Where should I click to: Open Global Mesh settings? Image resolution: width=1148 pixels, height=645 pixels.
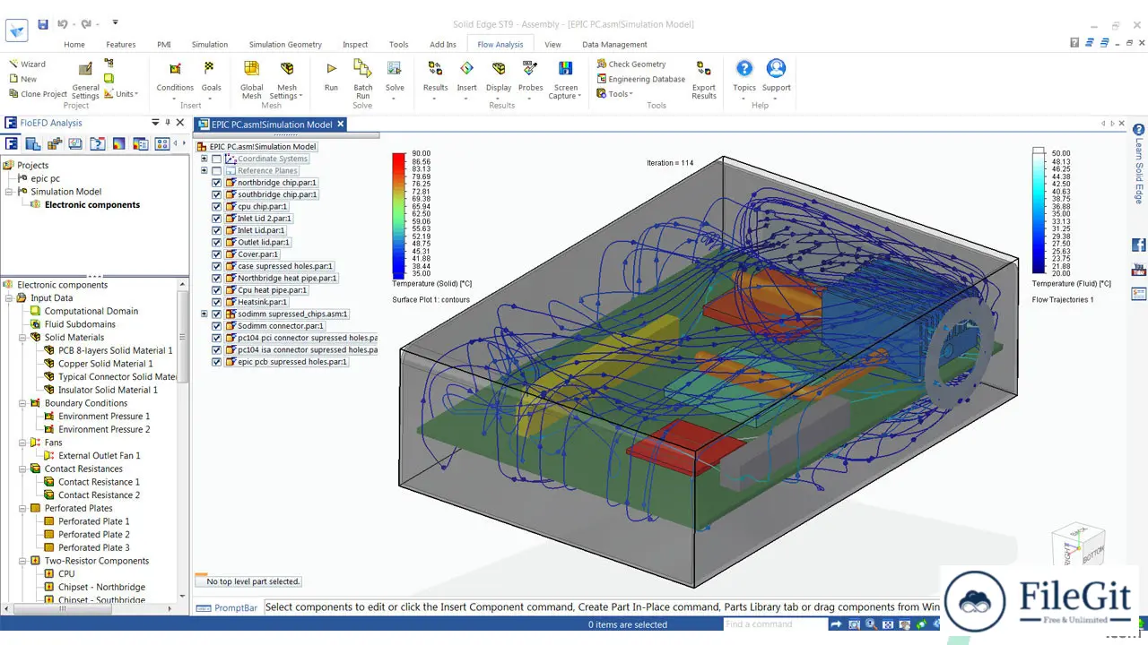click(x=251, y=80)
